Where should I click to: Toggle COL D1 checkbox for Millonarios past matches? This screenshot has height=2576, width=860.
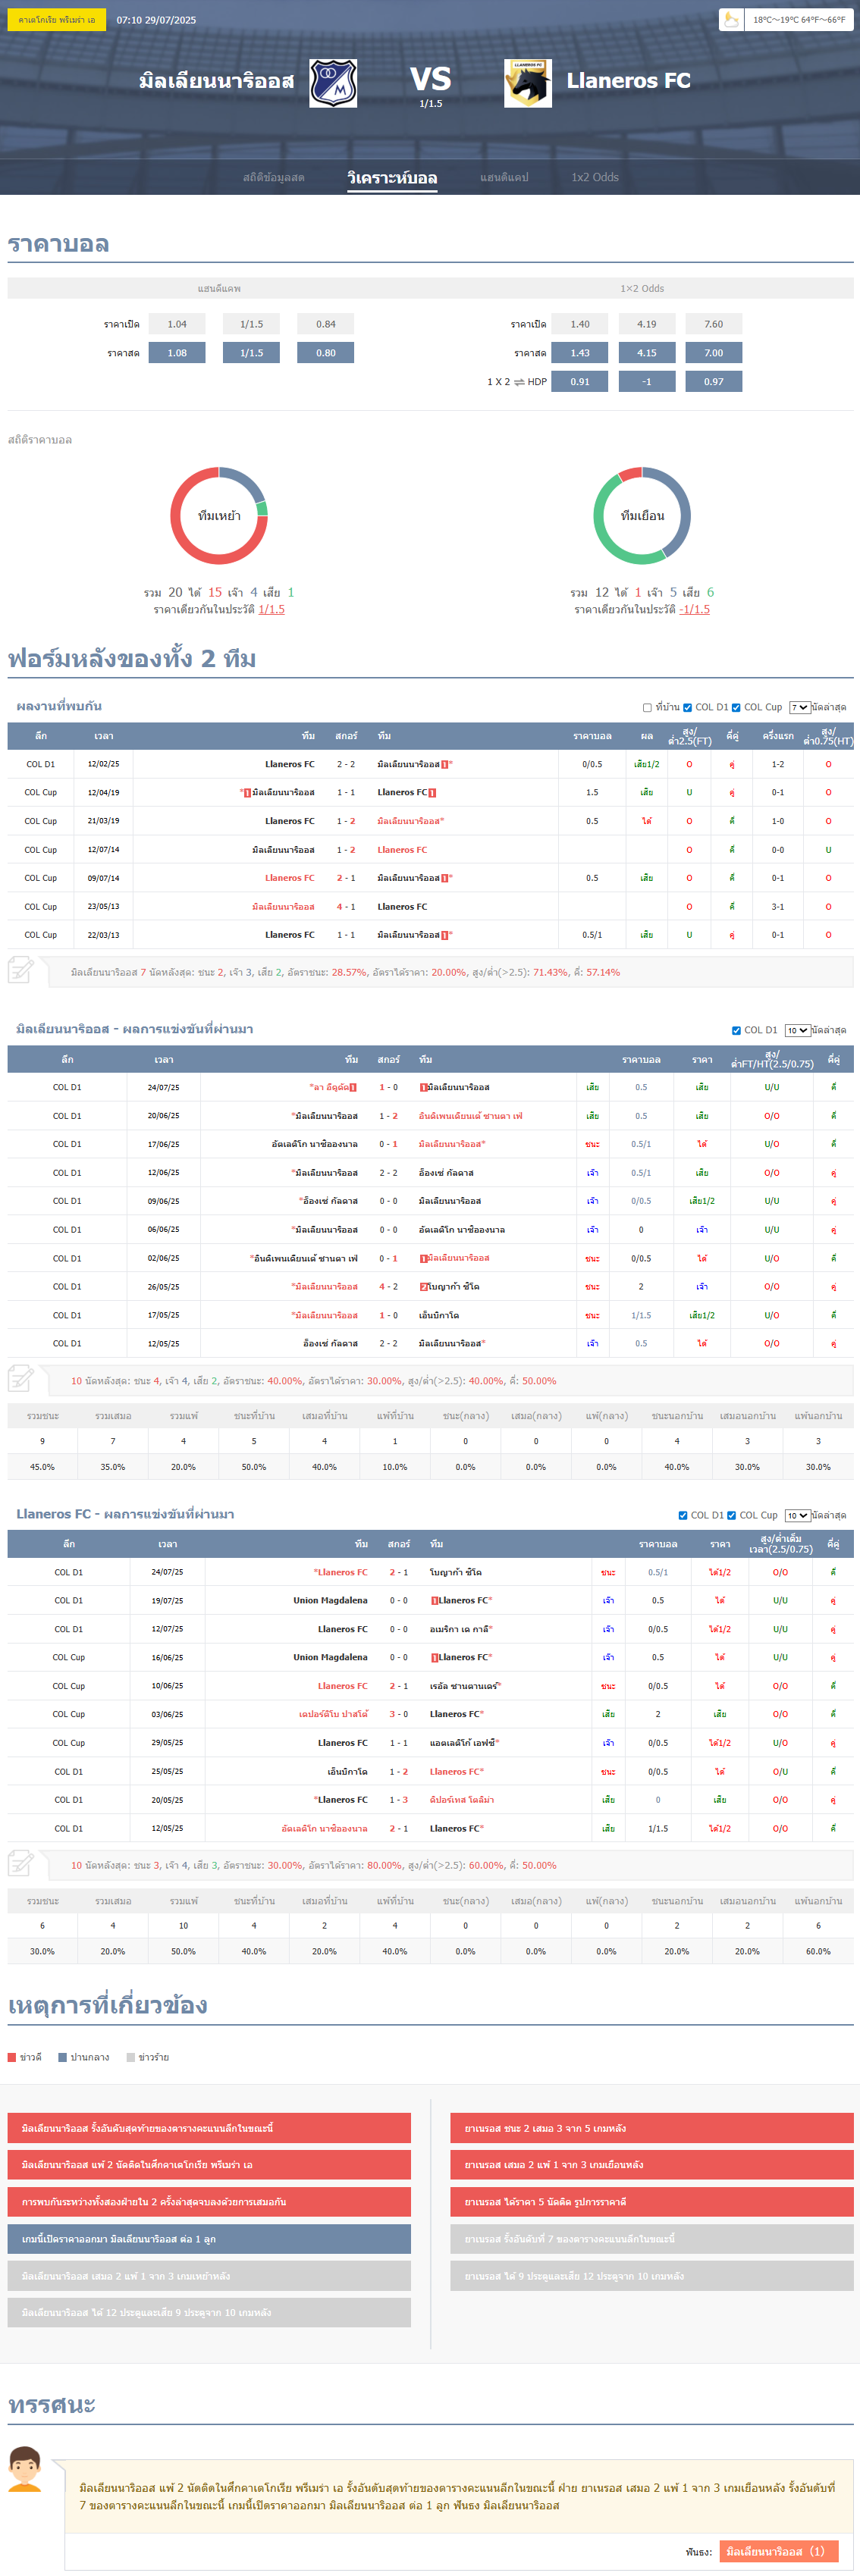point(736,1030)
